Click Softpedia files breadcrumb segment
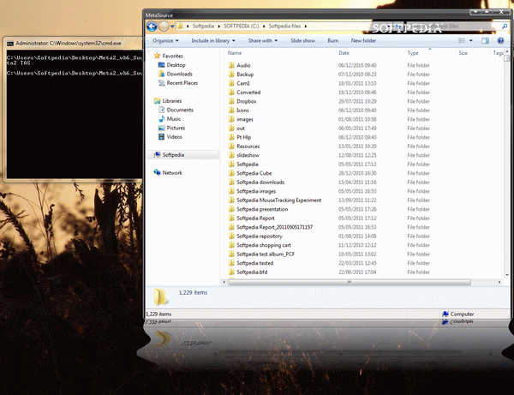The height and width of the screenshot is (395, 514). pyautogui.click(x=284, y=27)
